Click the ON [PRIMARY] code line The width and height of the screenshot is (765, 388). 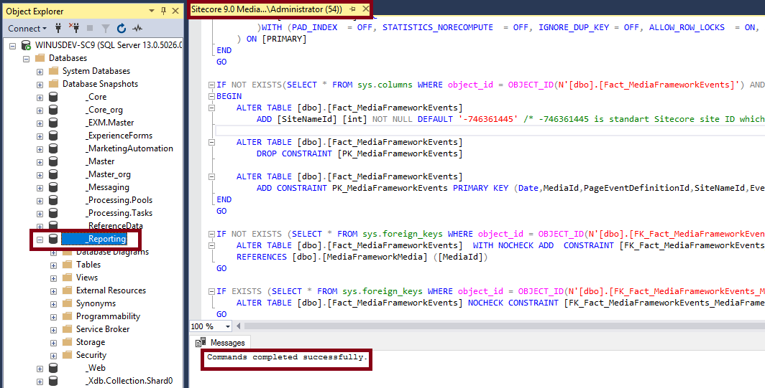[271, 39]
